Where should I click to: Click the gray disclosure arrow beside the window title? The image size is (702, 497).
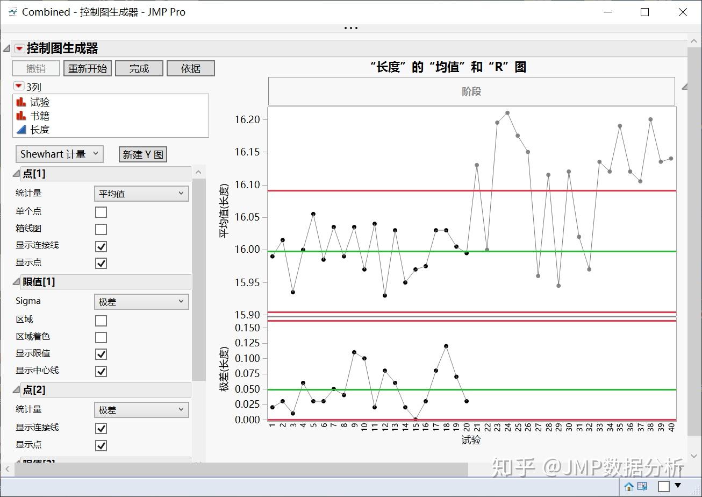[5, 48]
